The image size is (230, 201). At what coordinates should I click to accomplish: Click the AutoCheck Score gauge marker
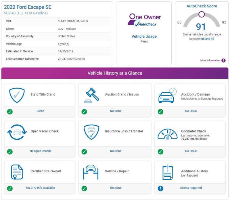[x=202, y=14]
